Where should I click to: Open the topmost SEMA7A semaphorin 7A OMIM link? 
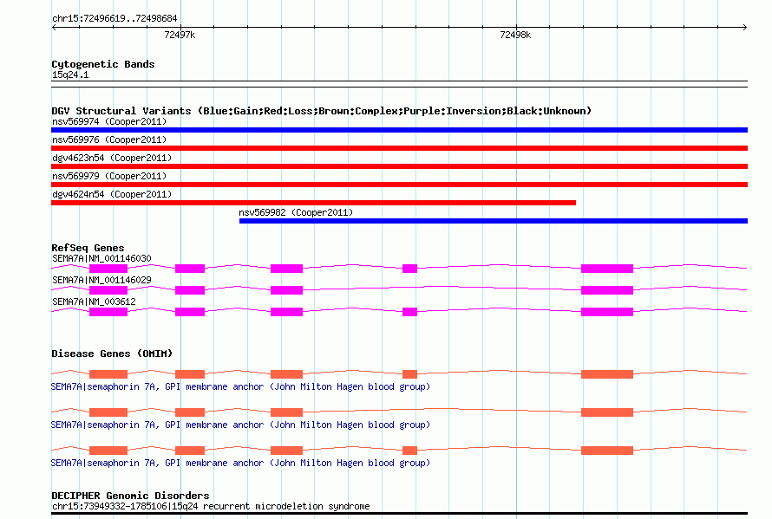pos(240,386)
